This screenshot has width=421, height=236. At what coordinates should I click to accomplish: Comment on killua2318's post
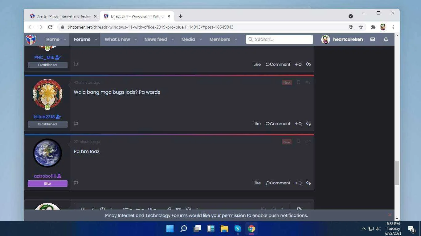[x=278, y=124]
